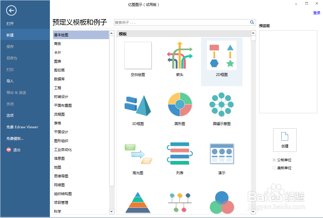The height and width of the screenshot is (218, 323).
Task: Select the 商务 category
Action: click(81, 44)
